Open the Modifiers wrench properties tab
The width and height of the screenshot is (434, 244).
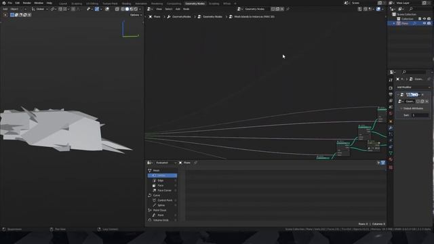pos(391,128)
